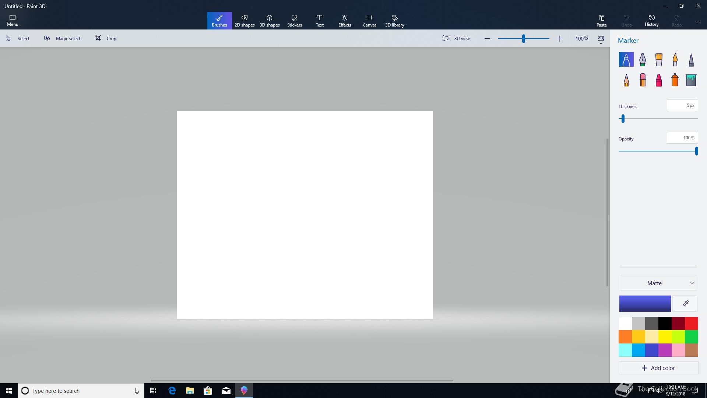Viewport: 707px width, 398px height.
Task: Open the History panel
Action: pyautogui.click(x=651, y=20)
